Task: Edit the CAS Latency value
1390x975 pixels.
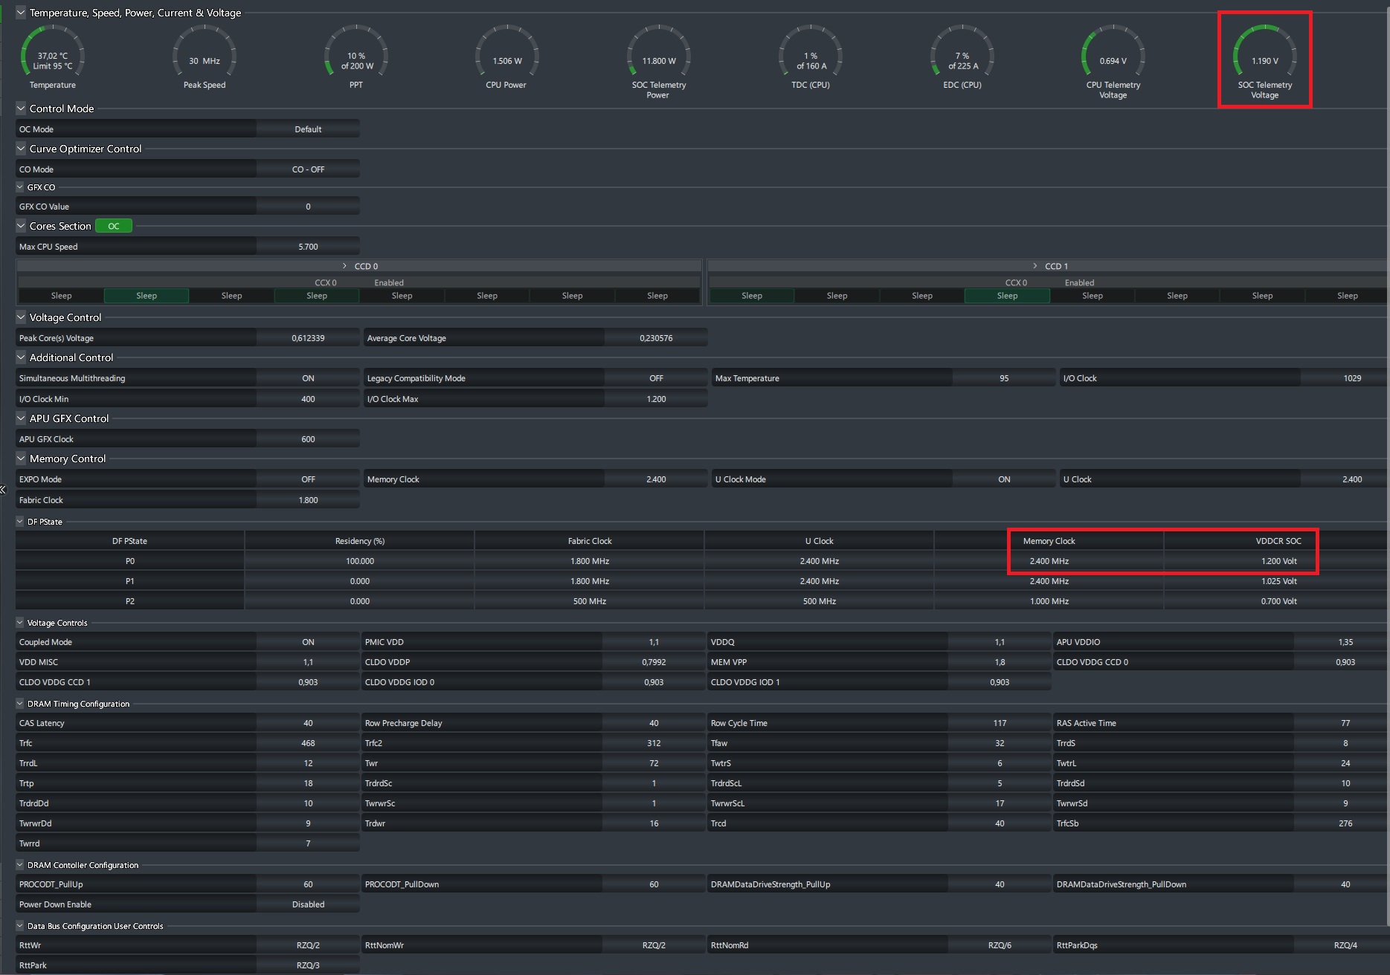Action: point(308,723)
